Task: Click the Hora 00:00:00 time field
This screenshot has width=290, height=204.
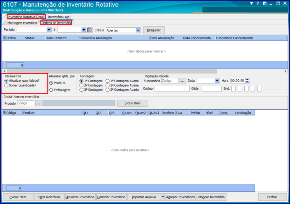Action: [x=238, y=81]
